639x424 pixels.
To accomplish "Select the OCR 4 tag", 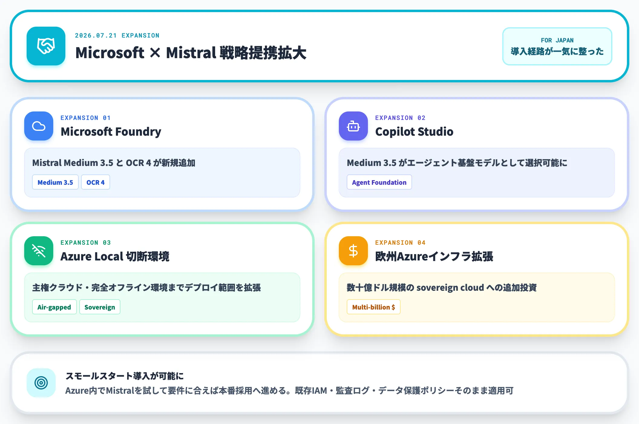I will point(96,182).
